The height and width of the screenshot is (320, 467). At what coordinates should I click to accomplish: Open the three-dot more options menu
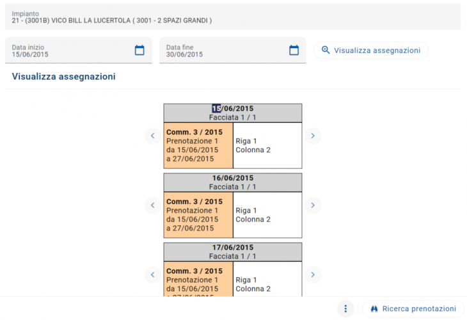345,308
